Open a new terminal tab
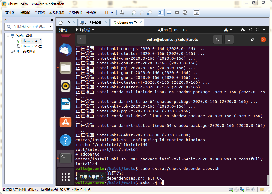 [x=82, y=39]
